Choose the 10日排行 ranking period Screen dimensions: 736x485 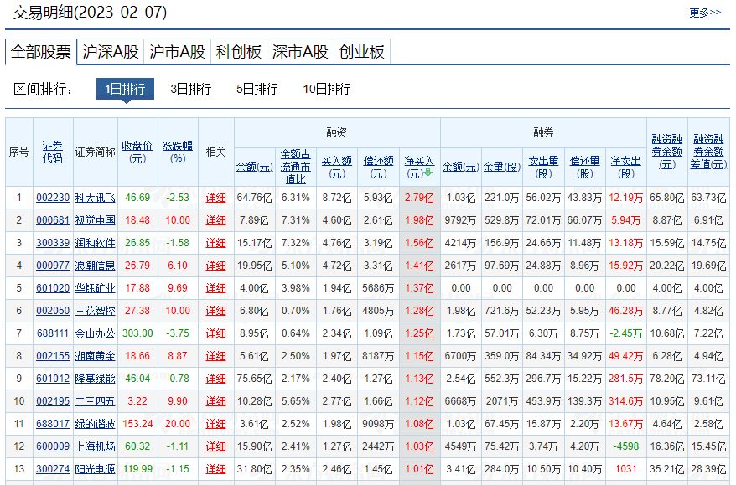326,89
